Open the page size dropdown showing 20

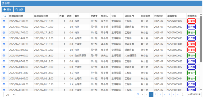(9, 95)
